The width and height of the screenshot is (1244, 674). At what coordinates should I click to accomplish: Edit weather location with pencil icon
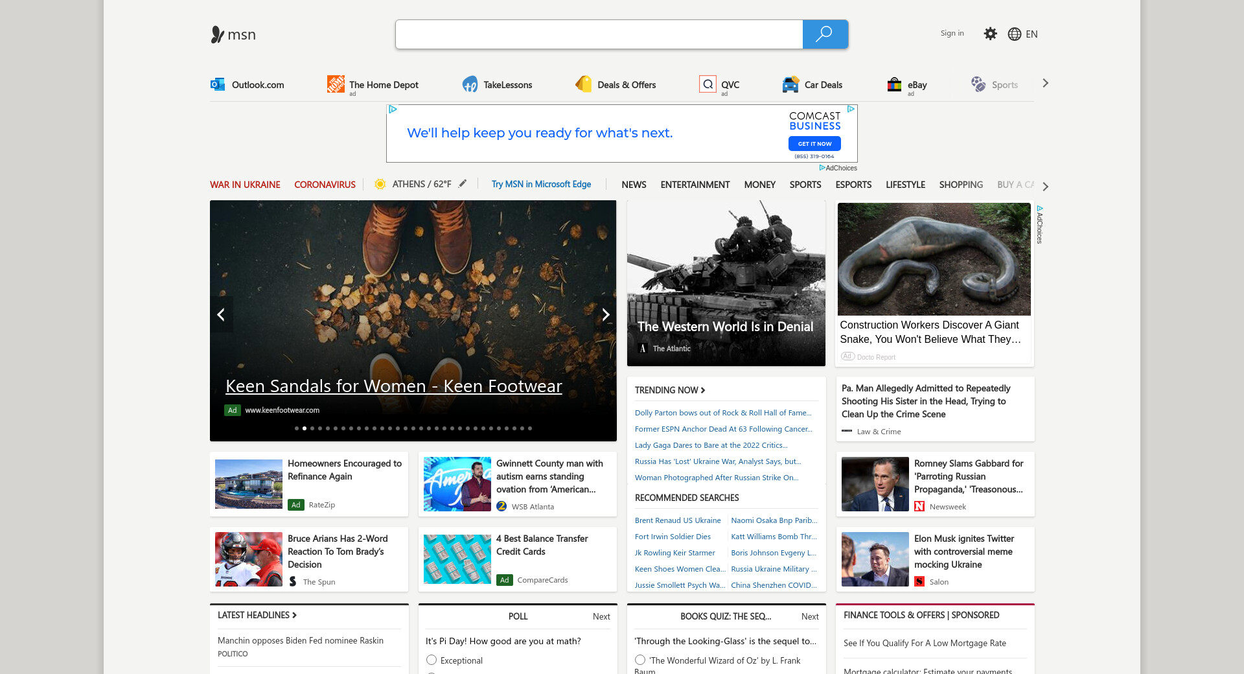463,184
